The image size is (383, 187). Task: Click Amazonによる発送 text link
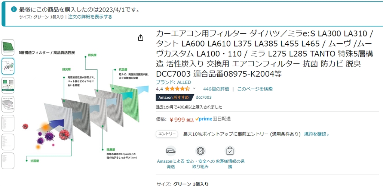171,164
